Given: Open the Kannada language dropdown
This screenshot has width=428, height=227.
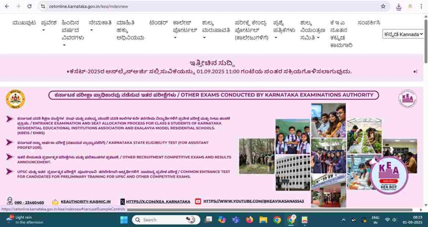Looking at the screenshot, I should point(403,34).
